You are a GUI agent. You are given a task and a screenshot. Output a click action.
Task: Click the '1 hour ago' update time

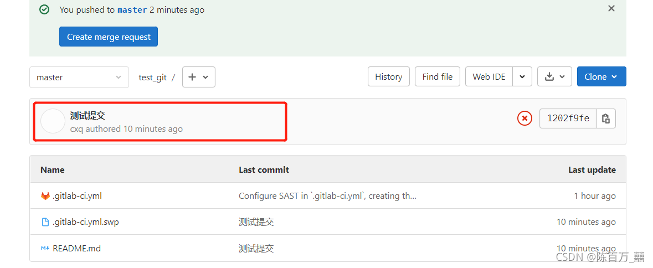(595, 195)
